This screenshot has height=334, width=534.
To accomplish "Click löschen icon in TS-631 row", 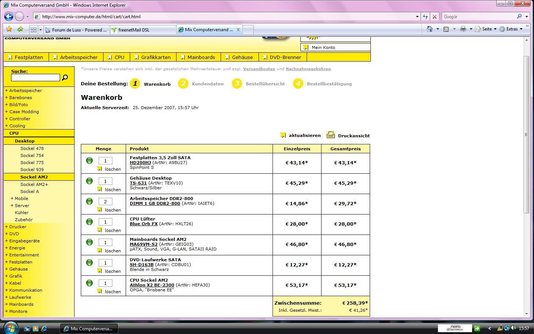I will pyautogui.click(x=99, y=189).
